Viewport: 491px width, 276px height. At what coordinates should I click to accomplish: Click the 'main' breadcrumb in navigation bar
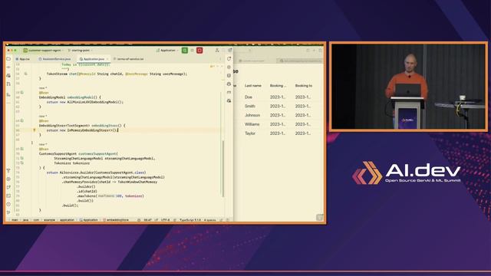(x=15, y=220)
